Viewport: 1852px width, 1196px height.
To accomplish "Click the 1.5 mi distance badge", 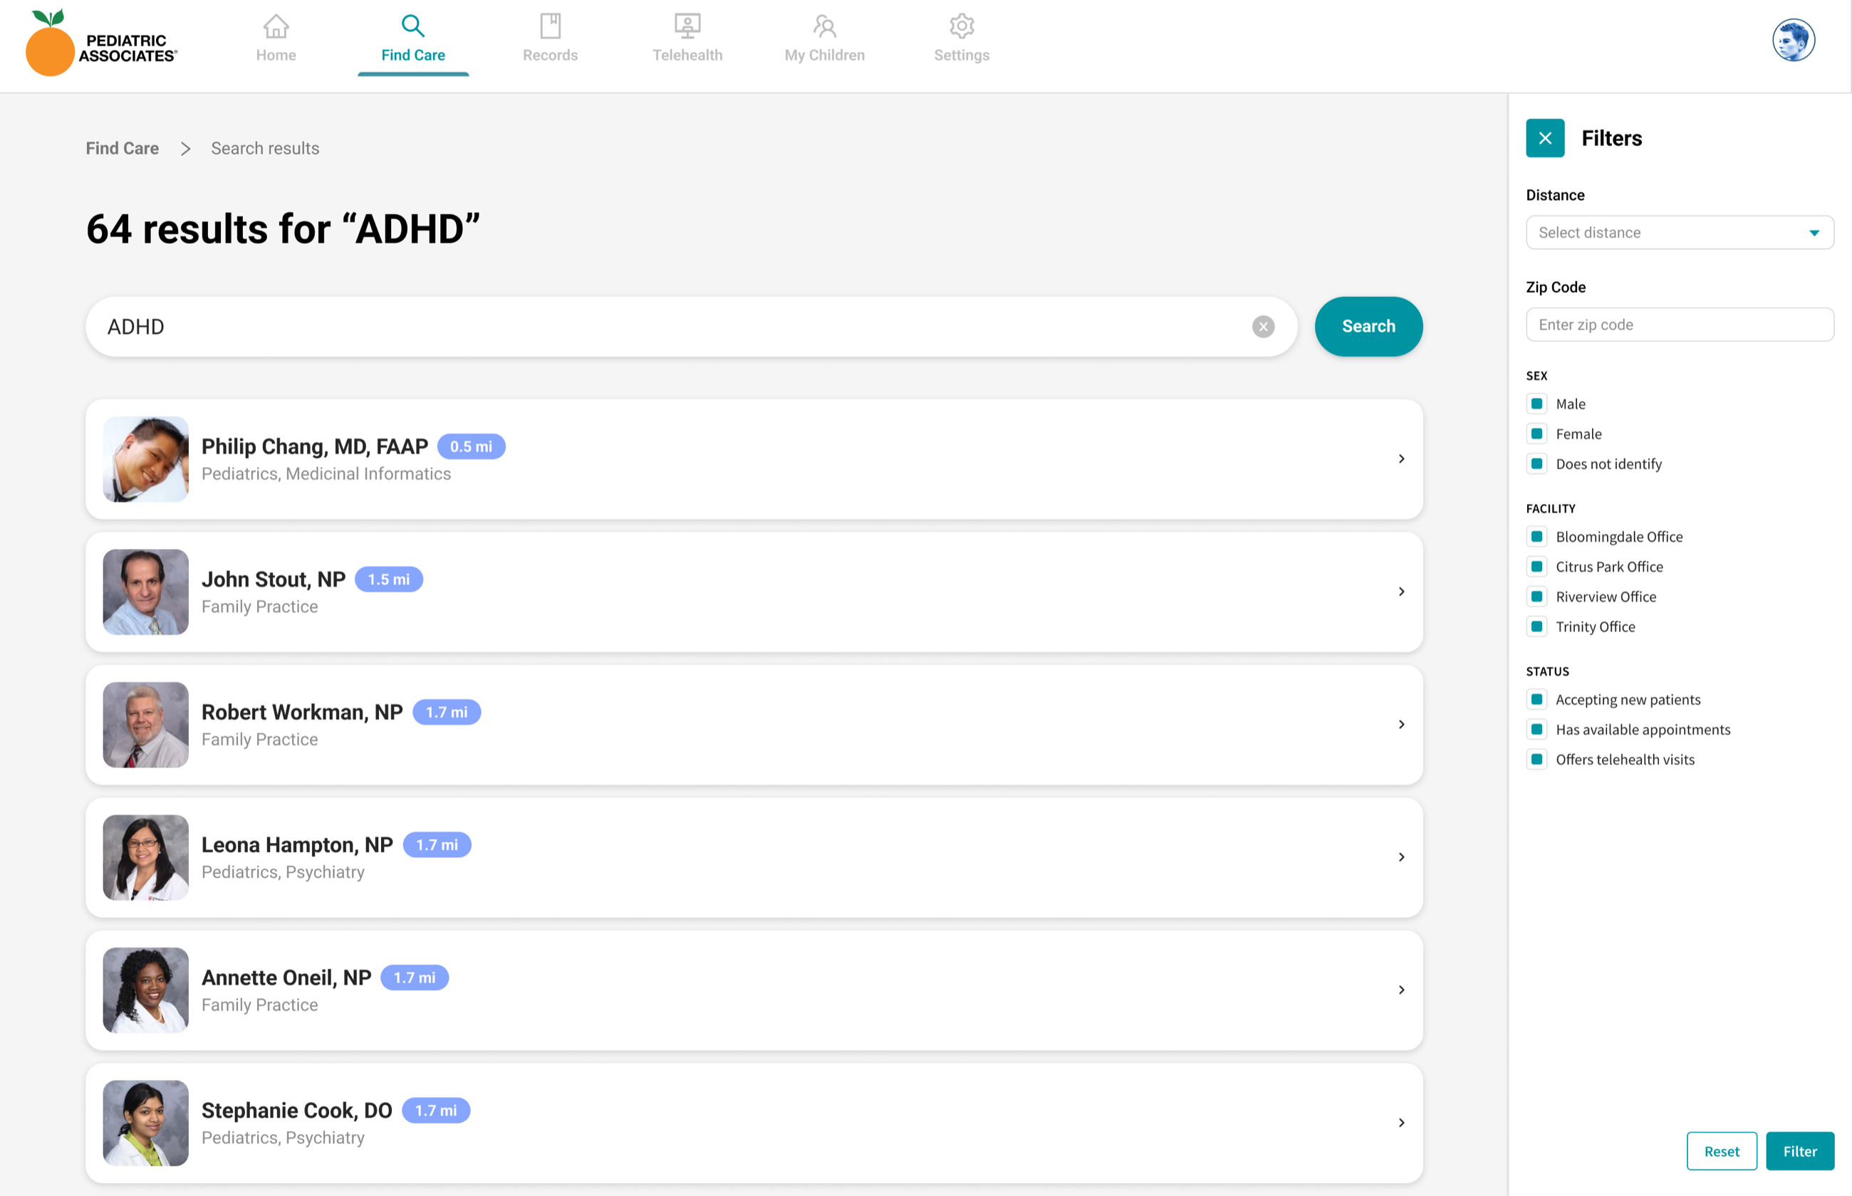I will click(x=388, y=579).
